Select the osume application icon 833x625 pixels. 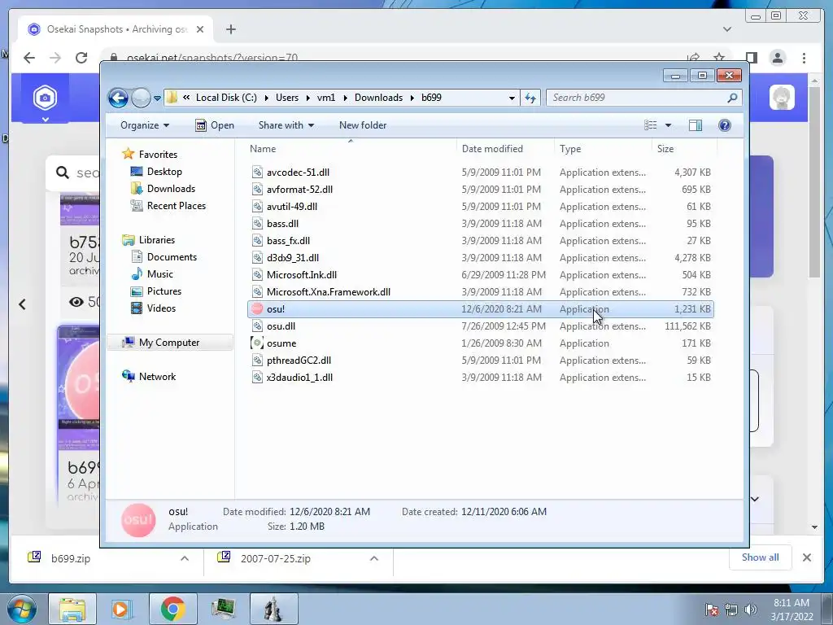pos(257,343)
